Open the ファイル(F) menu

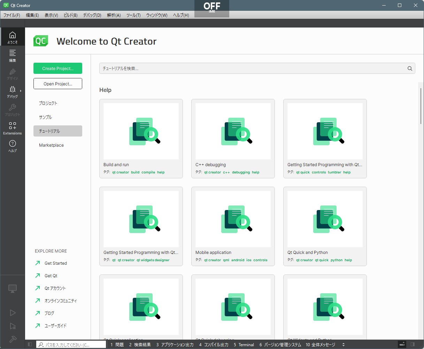coord(12,15)
